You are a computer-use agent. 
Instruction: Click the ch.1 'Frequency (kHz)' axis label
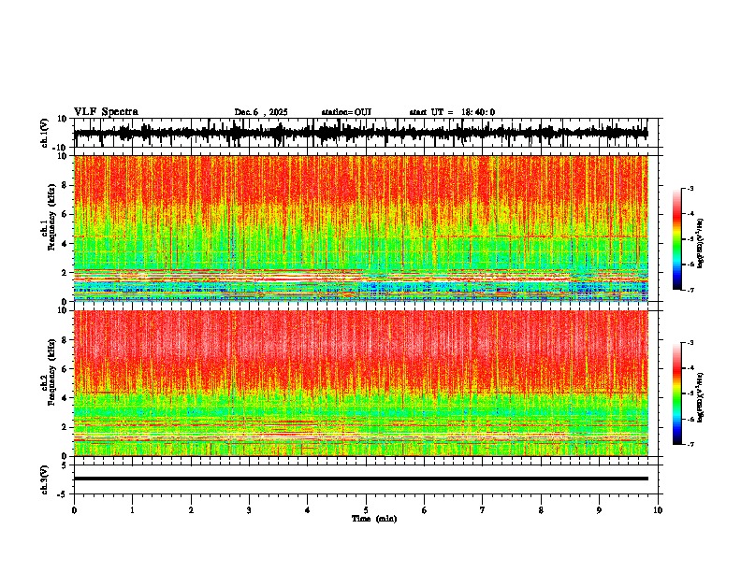51,217
